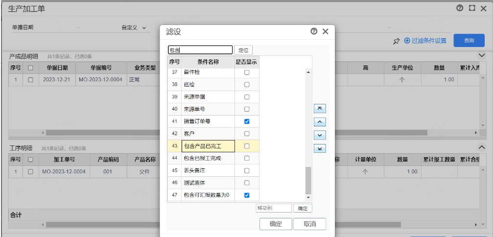Check the 来源单号 display checkbox

tap(247, 109)
